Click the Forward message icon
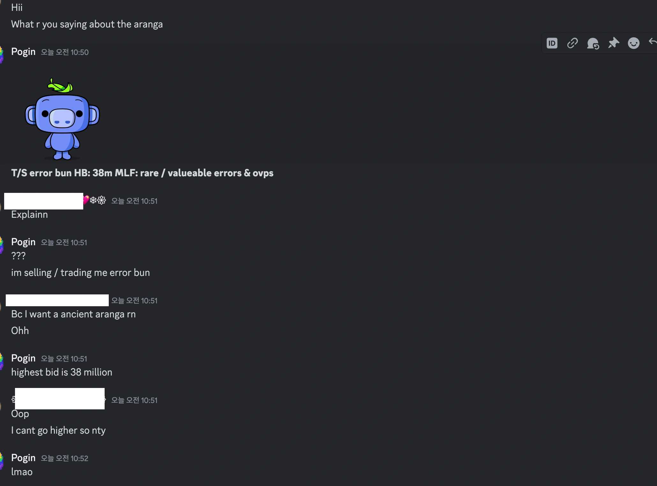Screen dimensions: 657x486 593,44
